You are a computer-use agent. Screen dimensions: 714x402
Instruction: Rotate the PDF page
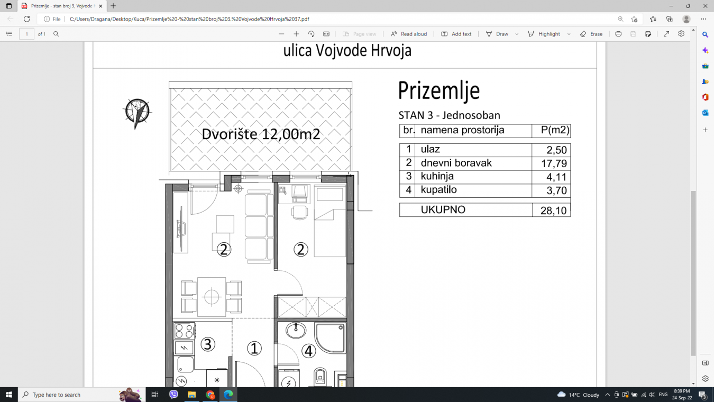point(311,34)
